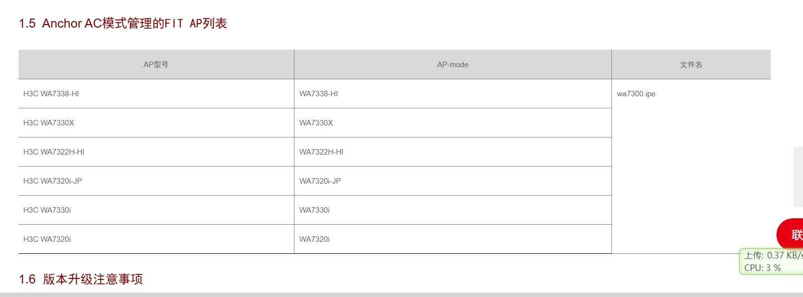Select the "H3C WA7338-HI" model cell
This screenshot has width=803, height=297.
point(51,94)
